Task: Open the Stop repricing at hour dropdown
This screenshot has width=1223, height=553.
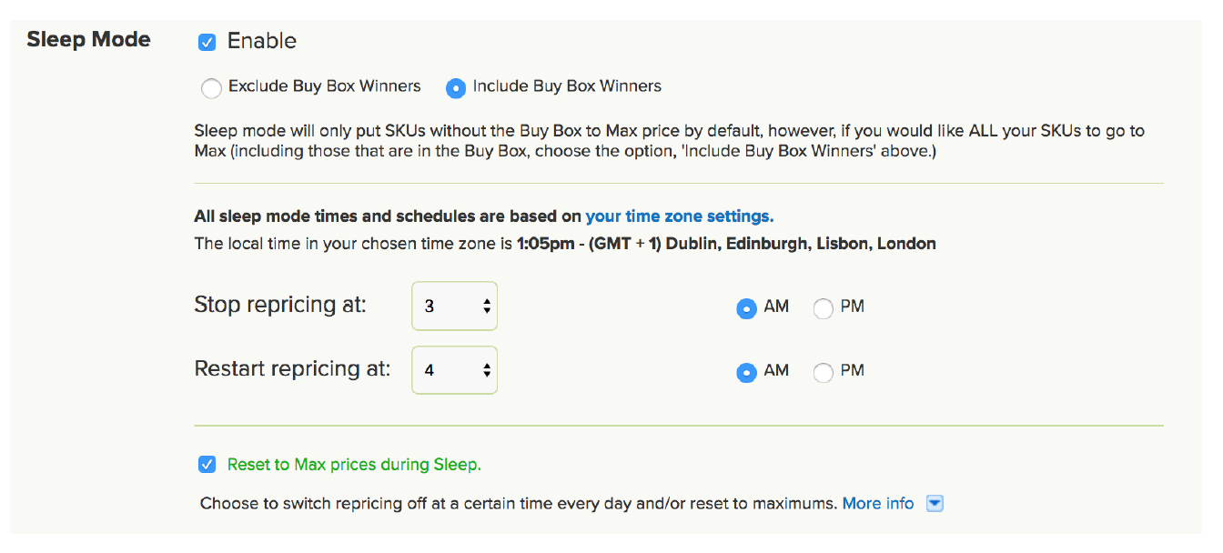Action: (x=454, y=306)
